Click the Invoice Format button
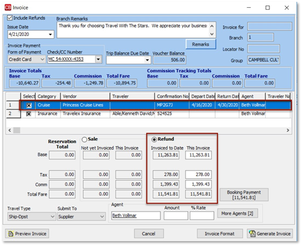Image resolution: width=302 pixels, height=246 pixels. click(x=220, y=234)
